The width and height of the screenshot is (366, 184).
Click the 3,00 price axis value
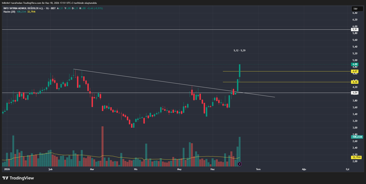tap(355, 128)
